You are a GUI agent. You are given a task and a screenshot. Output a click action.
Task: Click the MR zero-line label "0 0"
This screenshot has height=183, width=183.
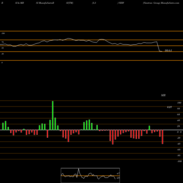click(x=179, y=132)
